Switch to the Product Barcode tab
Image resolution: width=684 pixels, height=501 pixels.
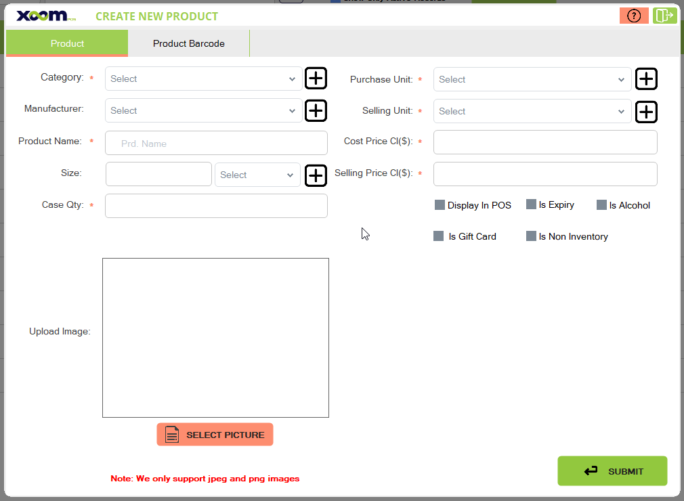(x=188, y=43)
